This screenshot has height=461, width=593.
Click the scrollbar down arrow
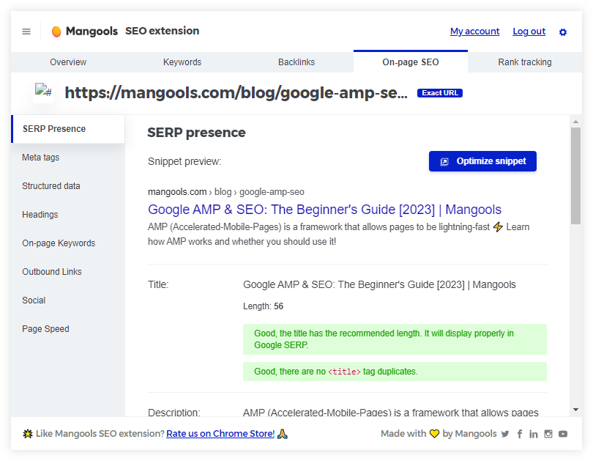click(x=575, y=410)
